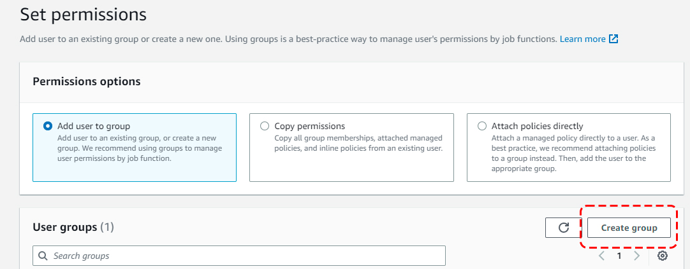Click the Copy permissions option title
Viewport: 690px width, 269px height.
point(309,126)
